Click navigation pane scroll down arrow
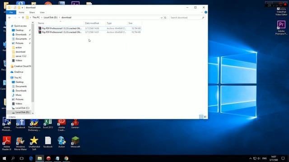The height and width of the screenshot is (162, 289). click(x=33, y=113)
